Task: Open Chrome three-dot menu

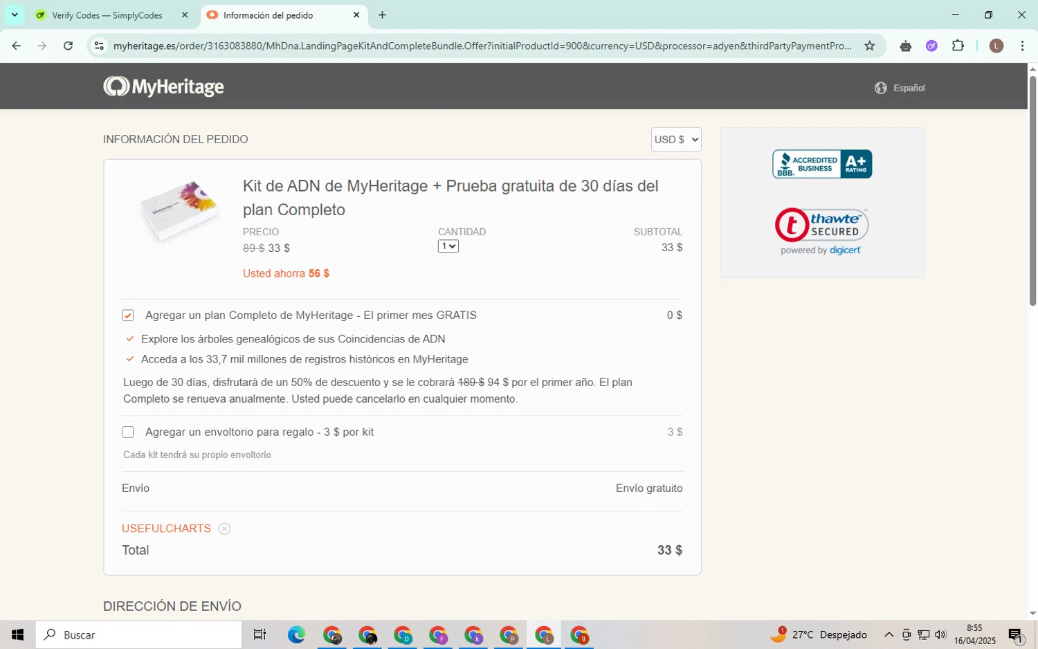Action: point(1022,46)
